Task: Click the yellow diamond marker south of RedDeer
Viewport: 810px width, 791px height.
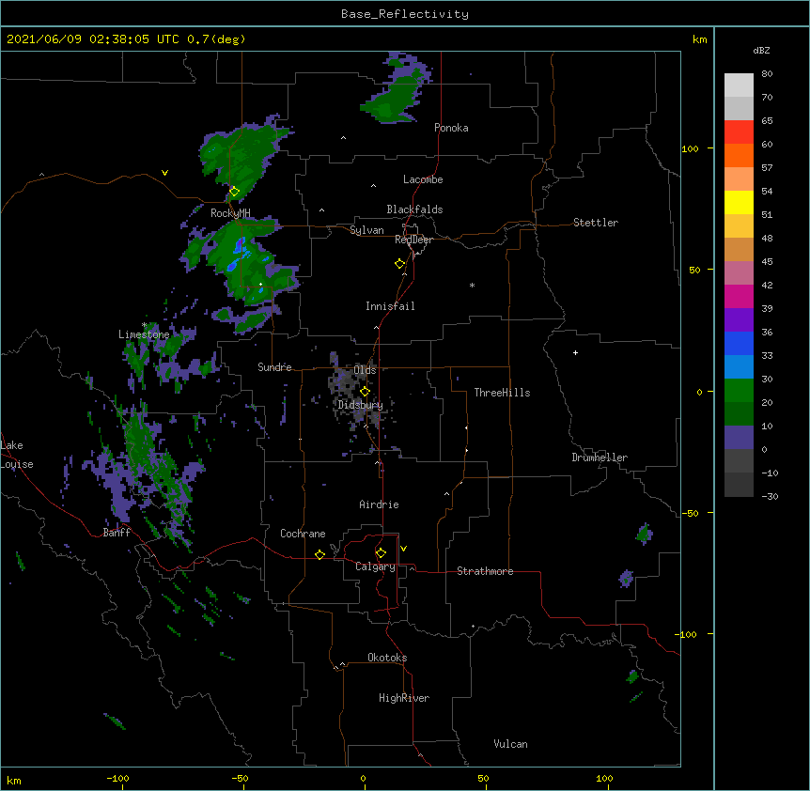Action: click(x=400, y=264)
